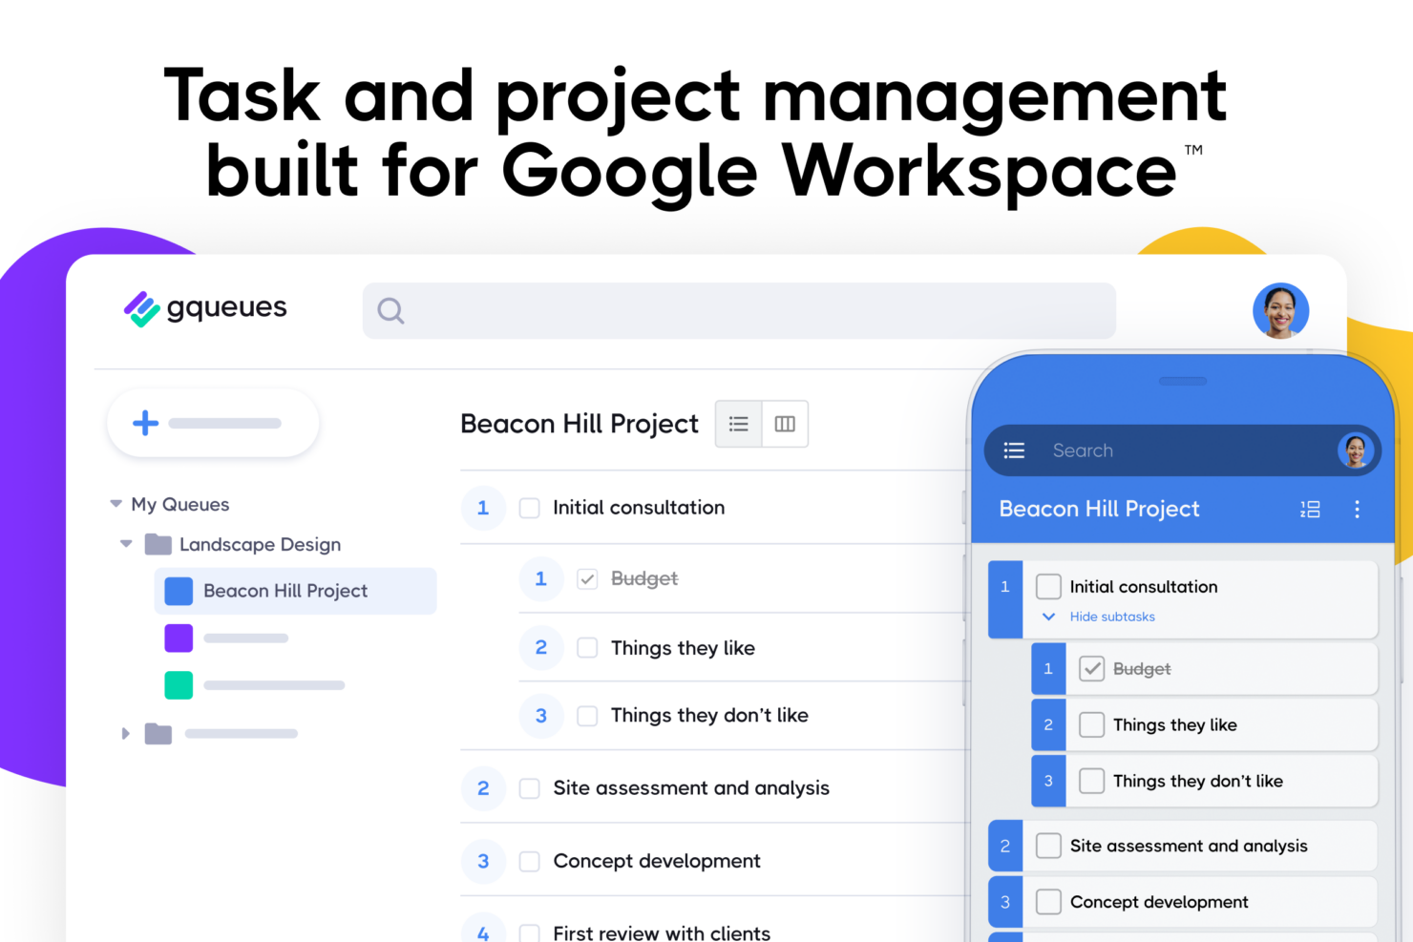The height and width of the screenshot is (942, 1413).
Task: Click Concept development text on mobile
Action: point(1159,902)
